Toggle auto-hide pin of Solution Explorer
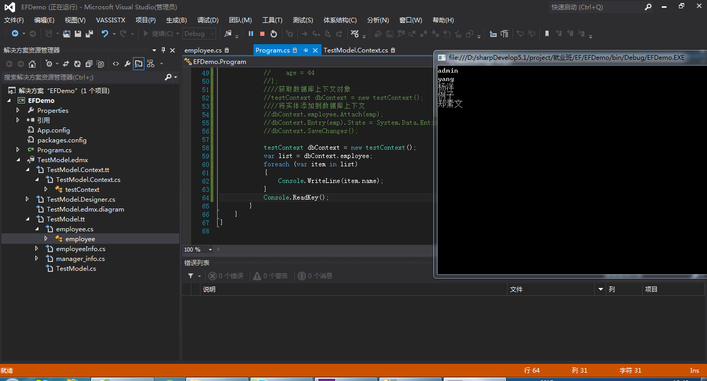The height and width of the screenshot is (381, 707). [163, 50]
